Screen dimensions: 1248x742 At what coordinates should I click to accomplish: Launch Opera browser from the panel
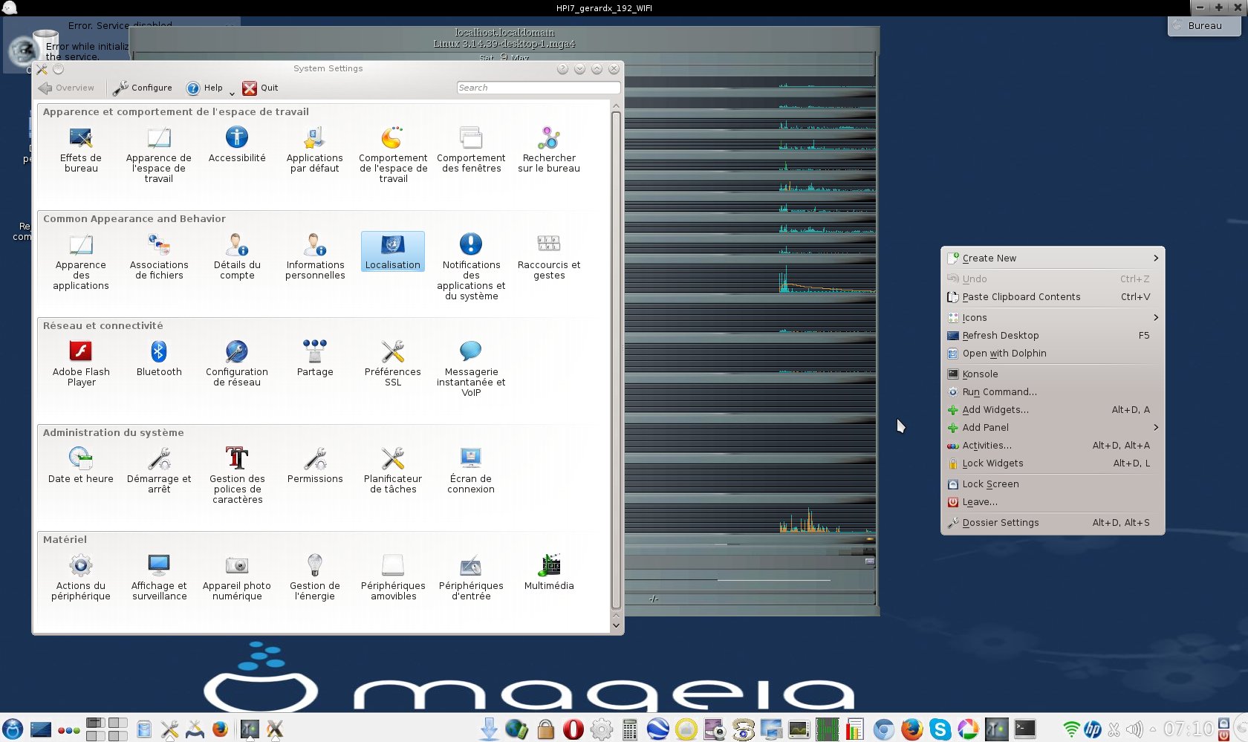573,729
